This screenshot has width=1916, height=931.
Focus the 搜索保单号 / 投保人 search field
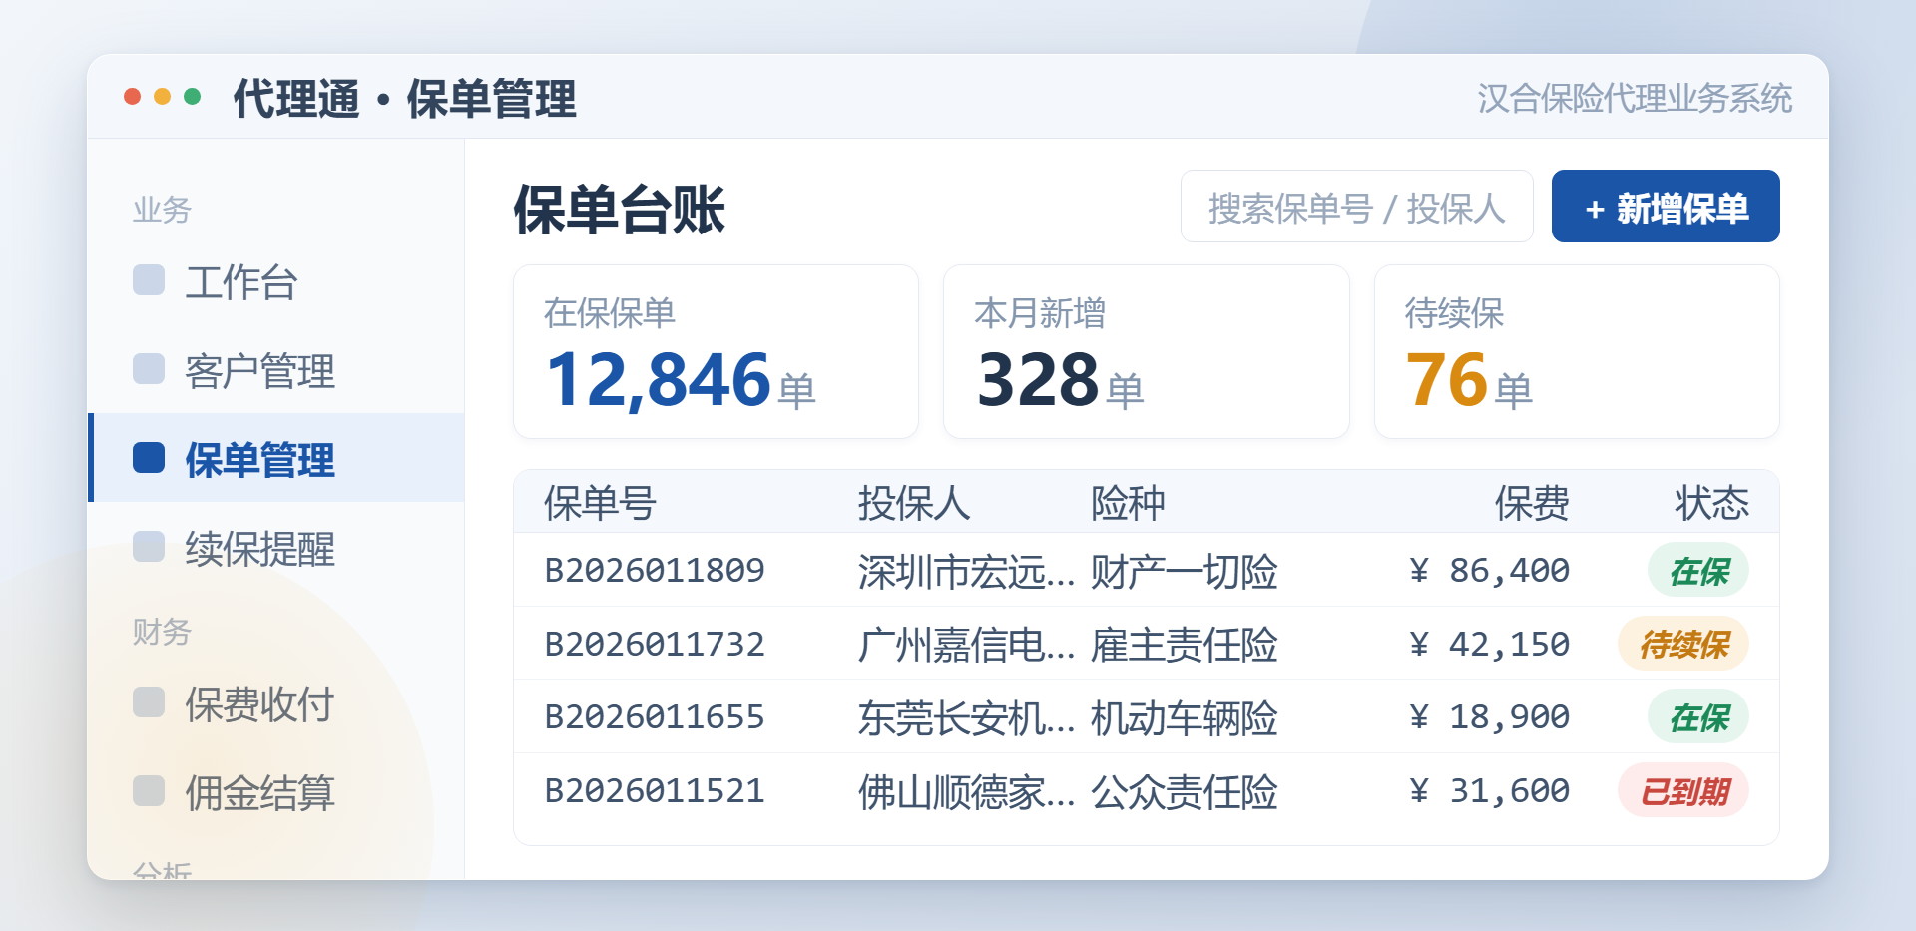pos(1357,207)
